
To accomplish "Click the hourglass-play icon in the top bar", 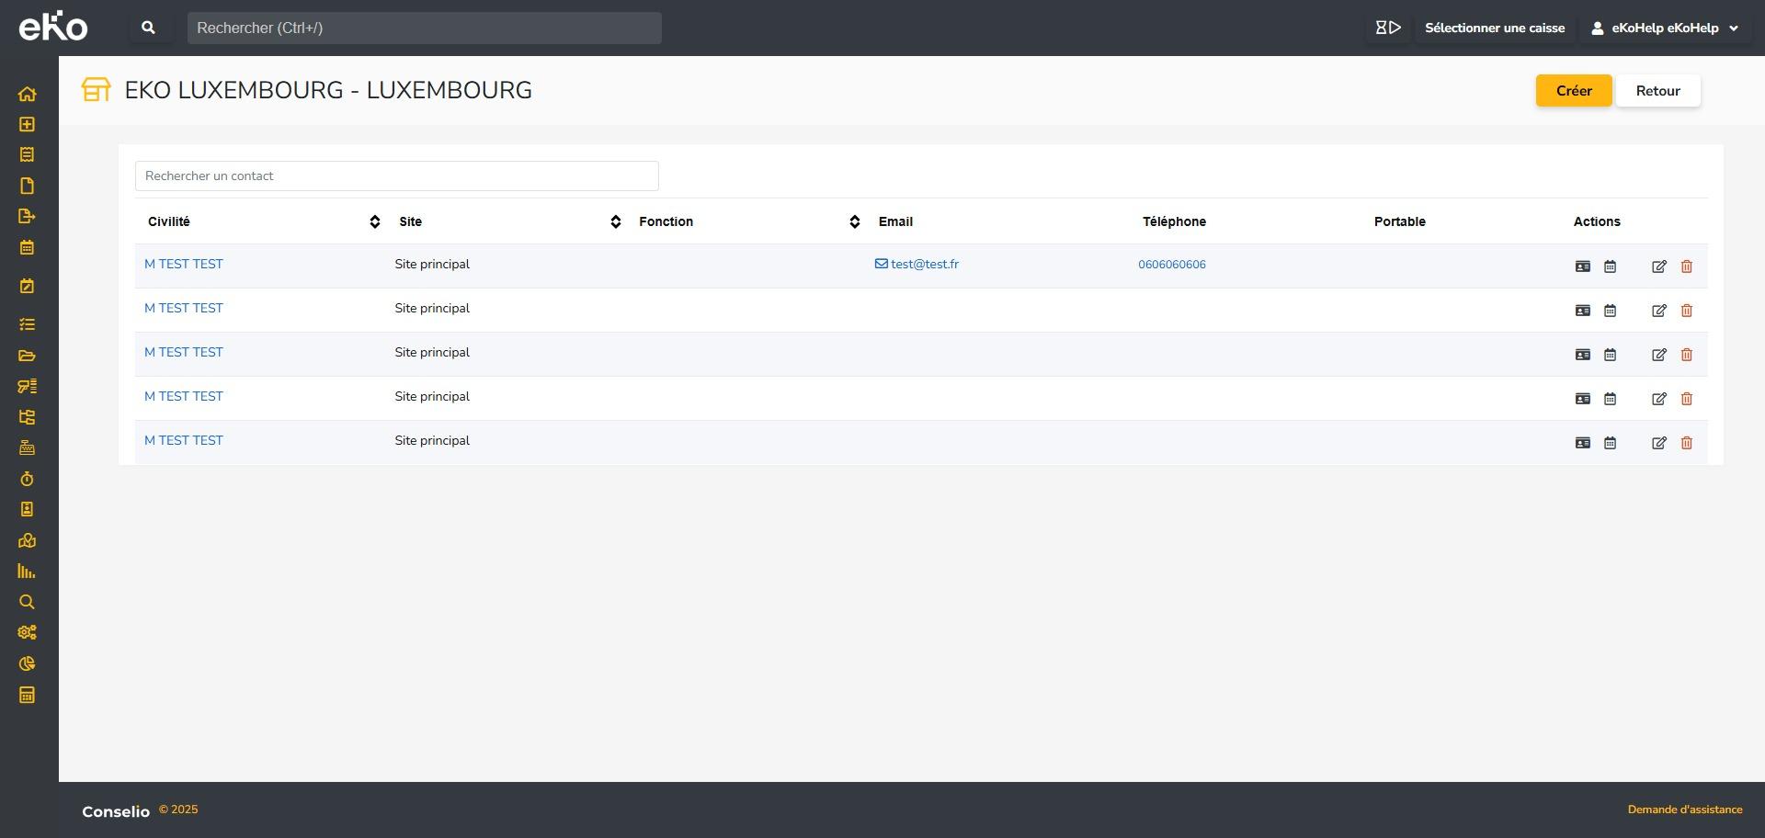I will [x=1387, y=28].
